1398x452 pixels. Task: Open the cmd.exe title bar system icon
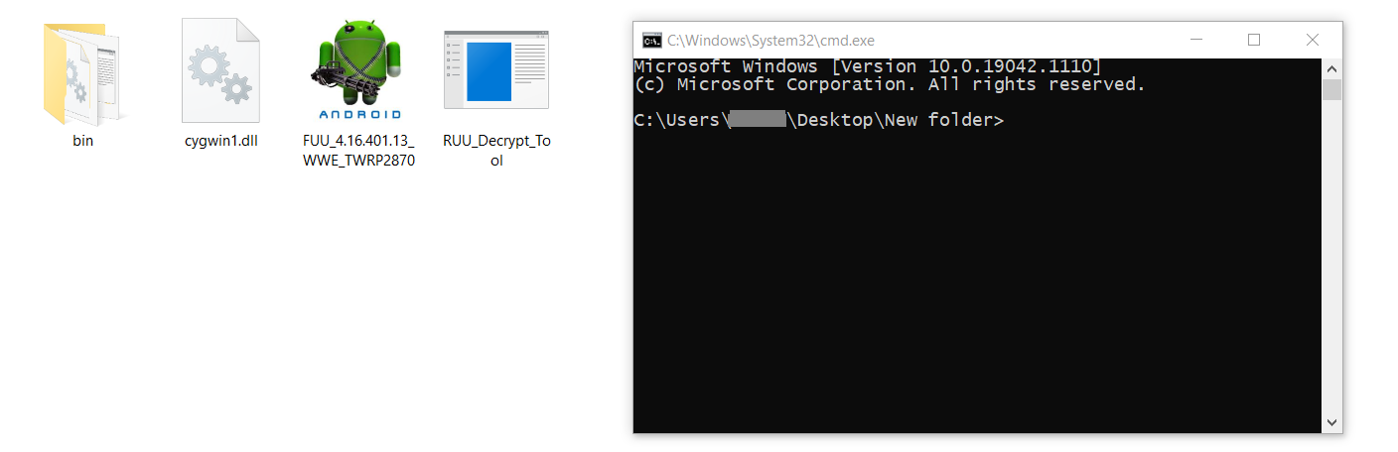651,41
